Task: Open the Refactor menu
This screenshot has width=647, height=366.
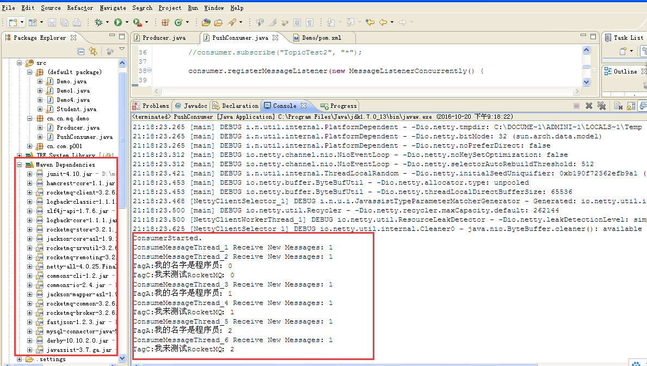Action: tap(79, 8)
